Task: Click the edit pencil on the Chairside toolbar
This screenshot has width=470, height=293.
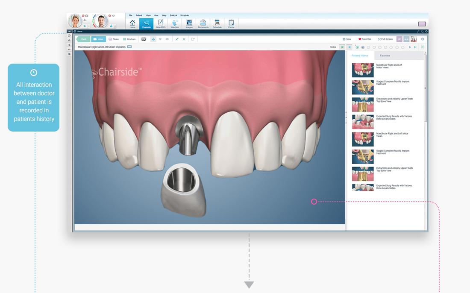Action: pyautogui.click(x=176, y=39)
